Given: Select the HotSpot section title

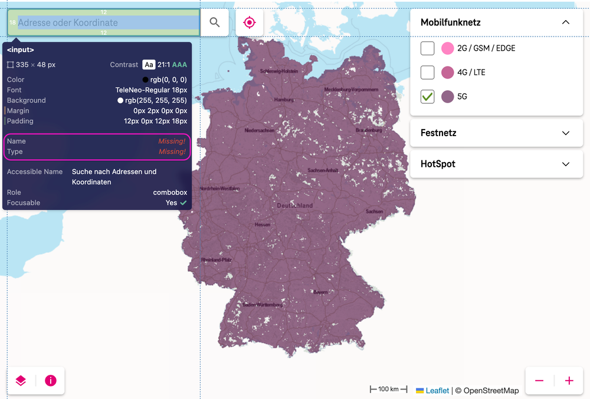Looking at the screenshot, I should point(438,164).
